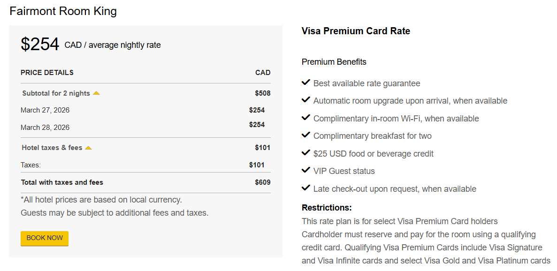Viewport: 557px width, 271px height.
Task: Select the Premium Benefits section label
Action: tap(334, 61)
